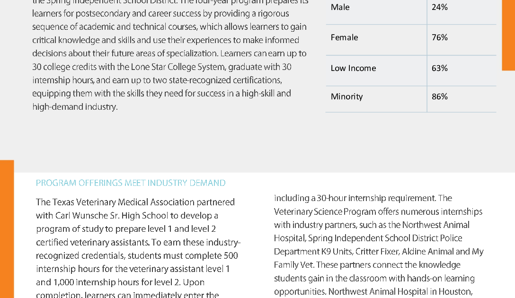515x298 pixels.
Task: Click the orange vertical bar at left
Action: click(x=7, y=229)
